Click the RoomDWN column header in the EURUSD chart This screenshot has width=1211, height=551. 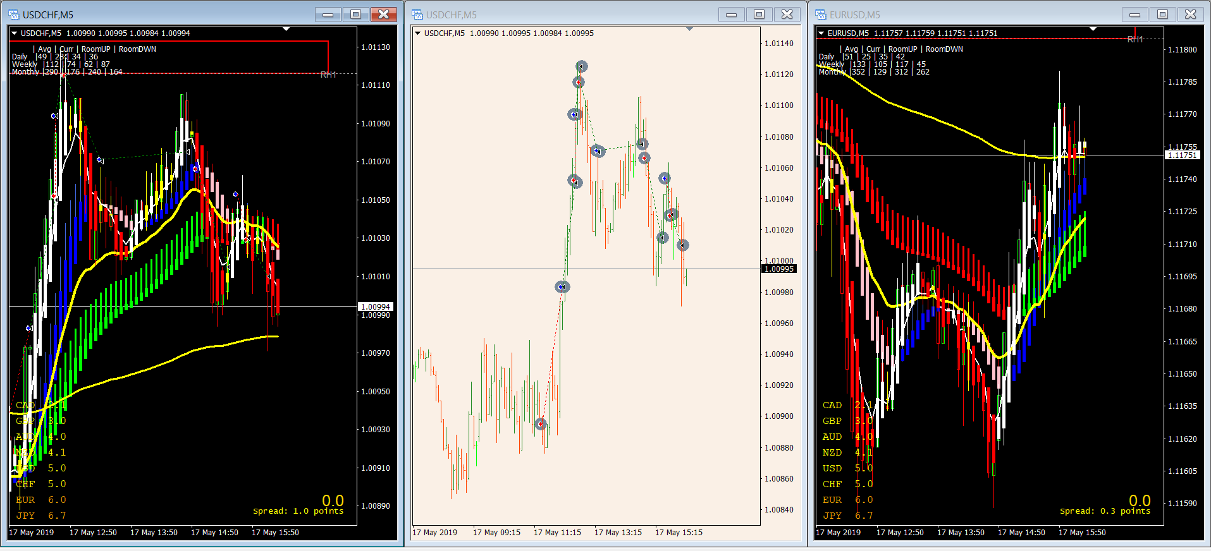(944, 49)
